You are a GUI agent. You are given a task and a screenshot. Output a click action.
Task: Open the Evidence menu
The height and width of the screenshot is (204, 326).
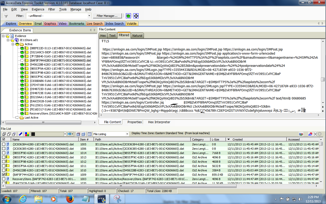point(38,9)
